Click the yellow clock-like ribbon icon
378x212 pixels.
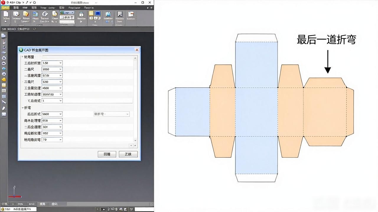[x=55, y=14]
